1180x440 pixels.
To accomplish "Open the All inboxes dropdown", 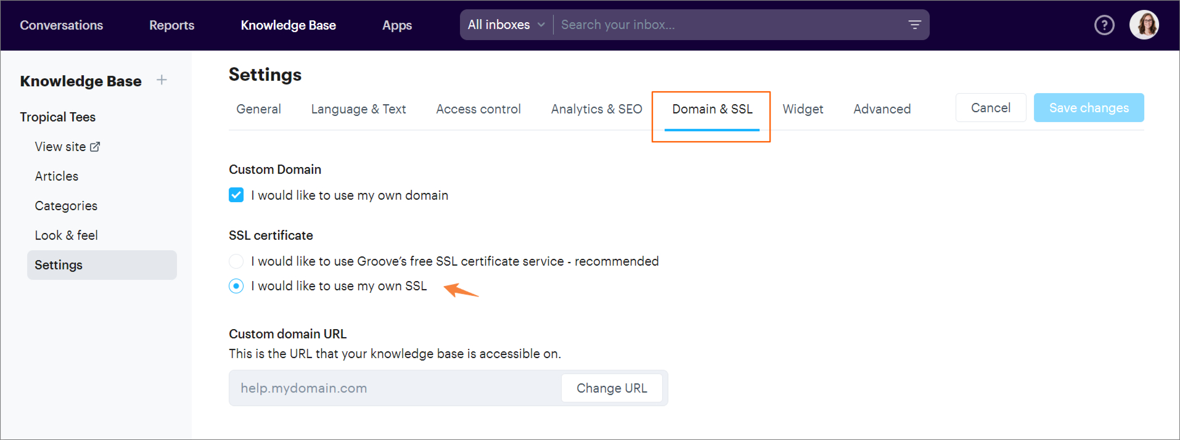I will click(x=506, y=25).
